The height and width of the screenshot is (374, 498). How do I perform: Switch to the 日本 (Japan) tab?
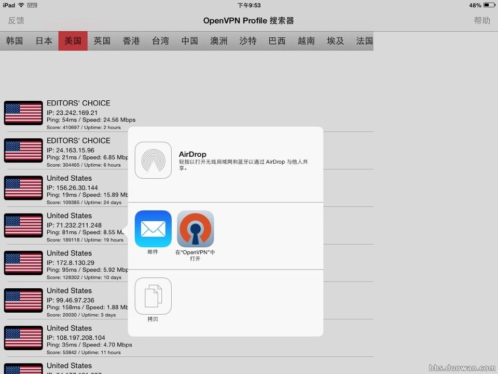tap(44, 41)
